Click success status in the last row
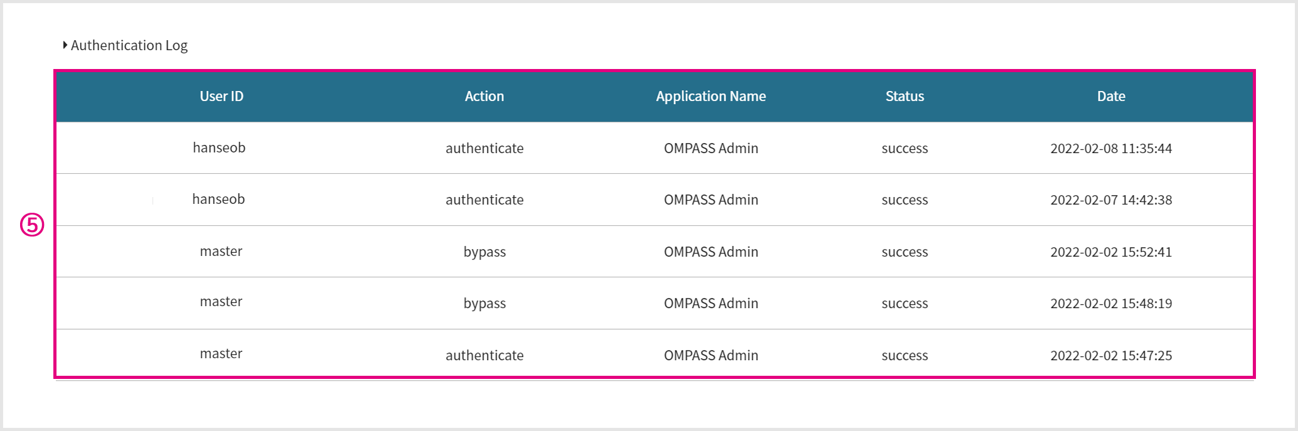Screen dimensions: 1298x431 tap(904, 355)
